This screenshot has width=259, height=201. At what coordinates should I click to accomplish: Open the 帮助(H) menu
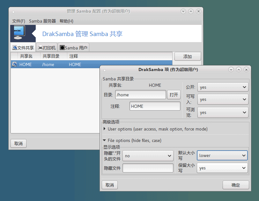pos(66,21)
